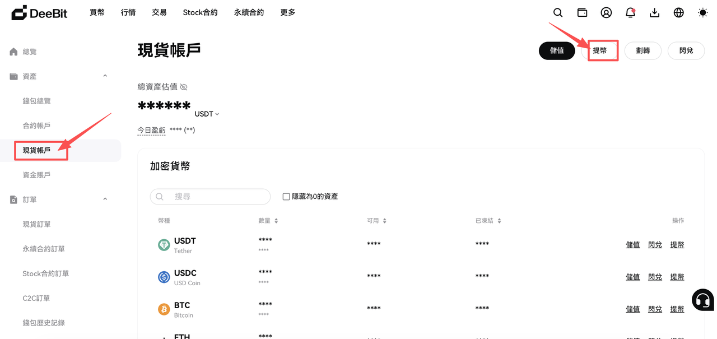Click the 總資產估值 label

coord(157,87)
